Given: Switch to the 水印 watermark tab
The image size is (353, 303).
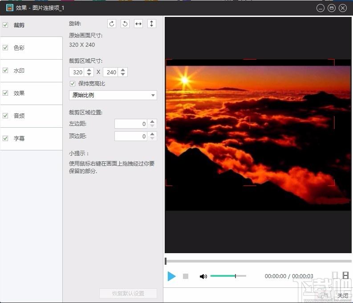Looking at the screenshot, I should click(x=31, y=71).
